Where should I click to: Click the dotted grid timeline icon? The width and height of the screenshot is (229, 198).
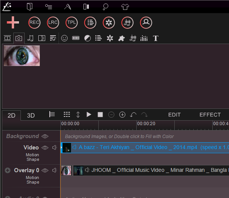tap(67, 115)
